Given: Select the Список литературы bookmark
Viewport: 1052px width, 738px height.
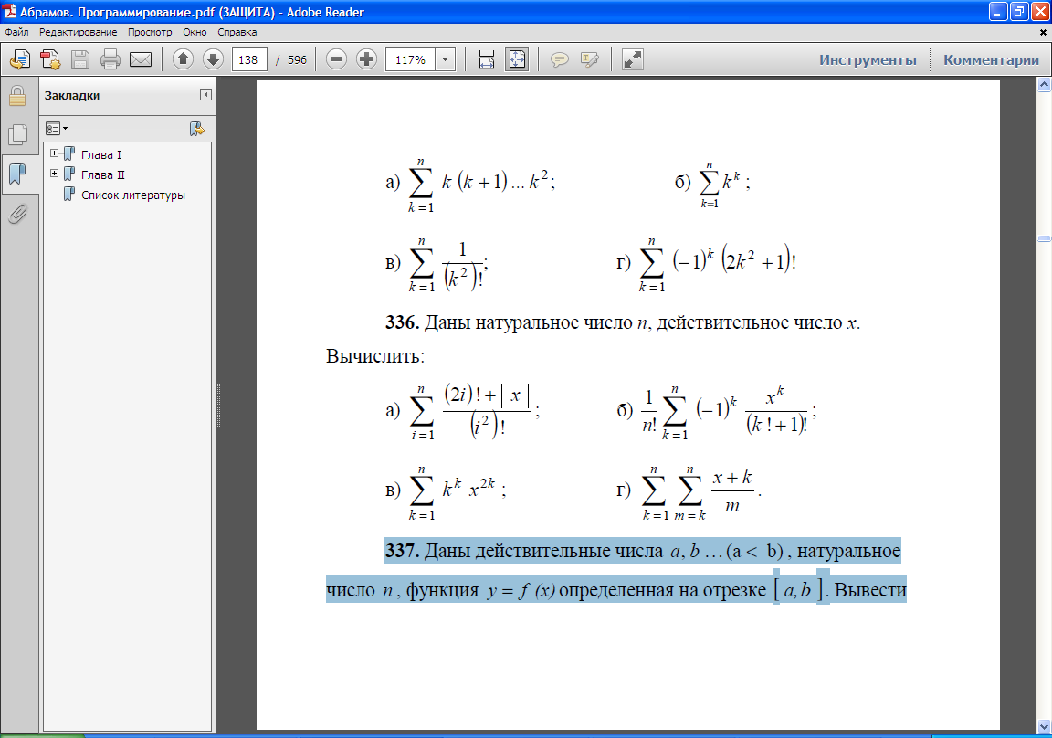Looking at the screenshot, I should tap(132, 195).
